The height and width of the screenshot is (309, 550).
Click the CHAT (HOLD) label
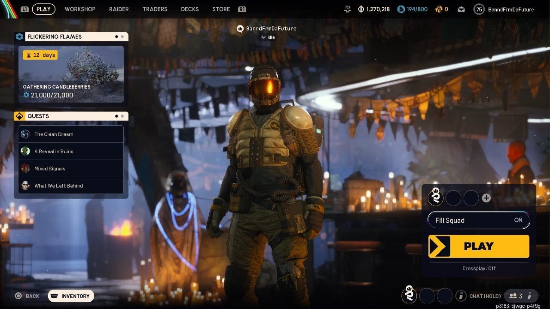[x=484, y=296]
